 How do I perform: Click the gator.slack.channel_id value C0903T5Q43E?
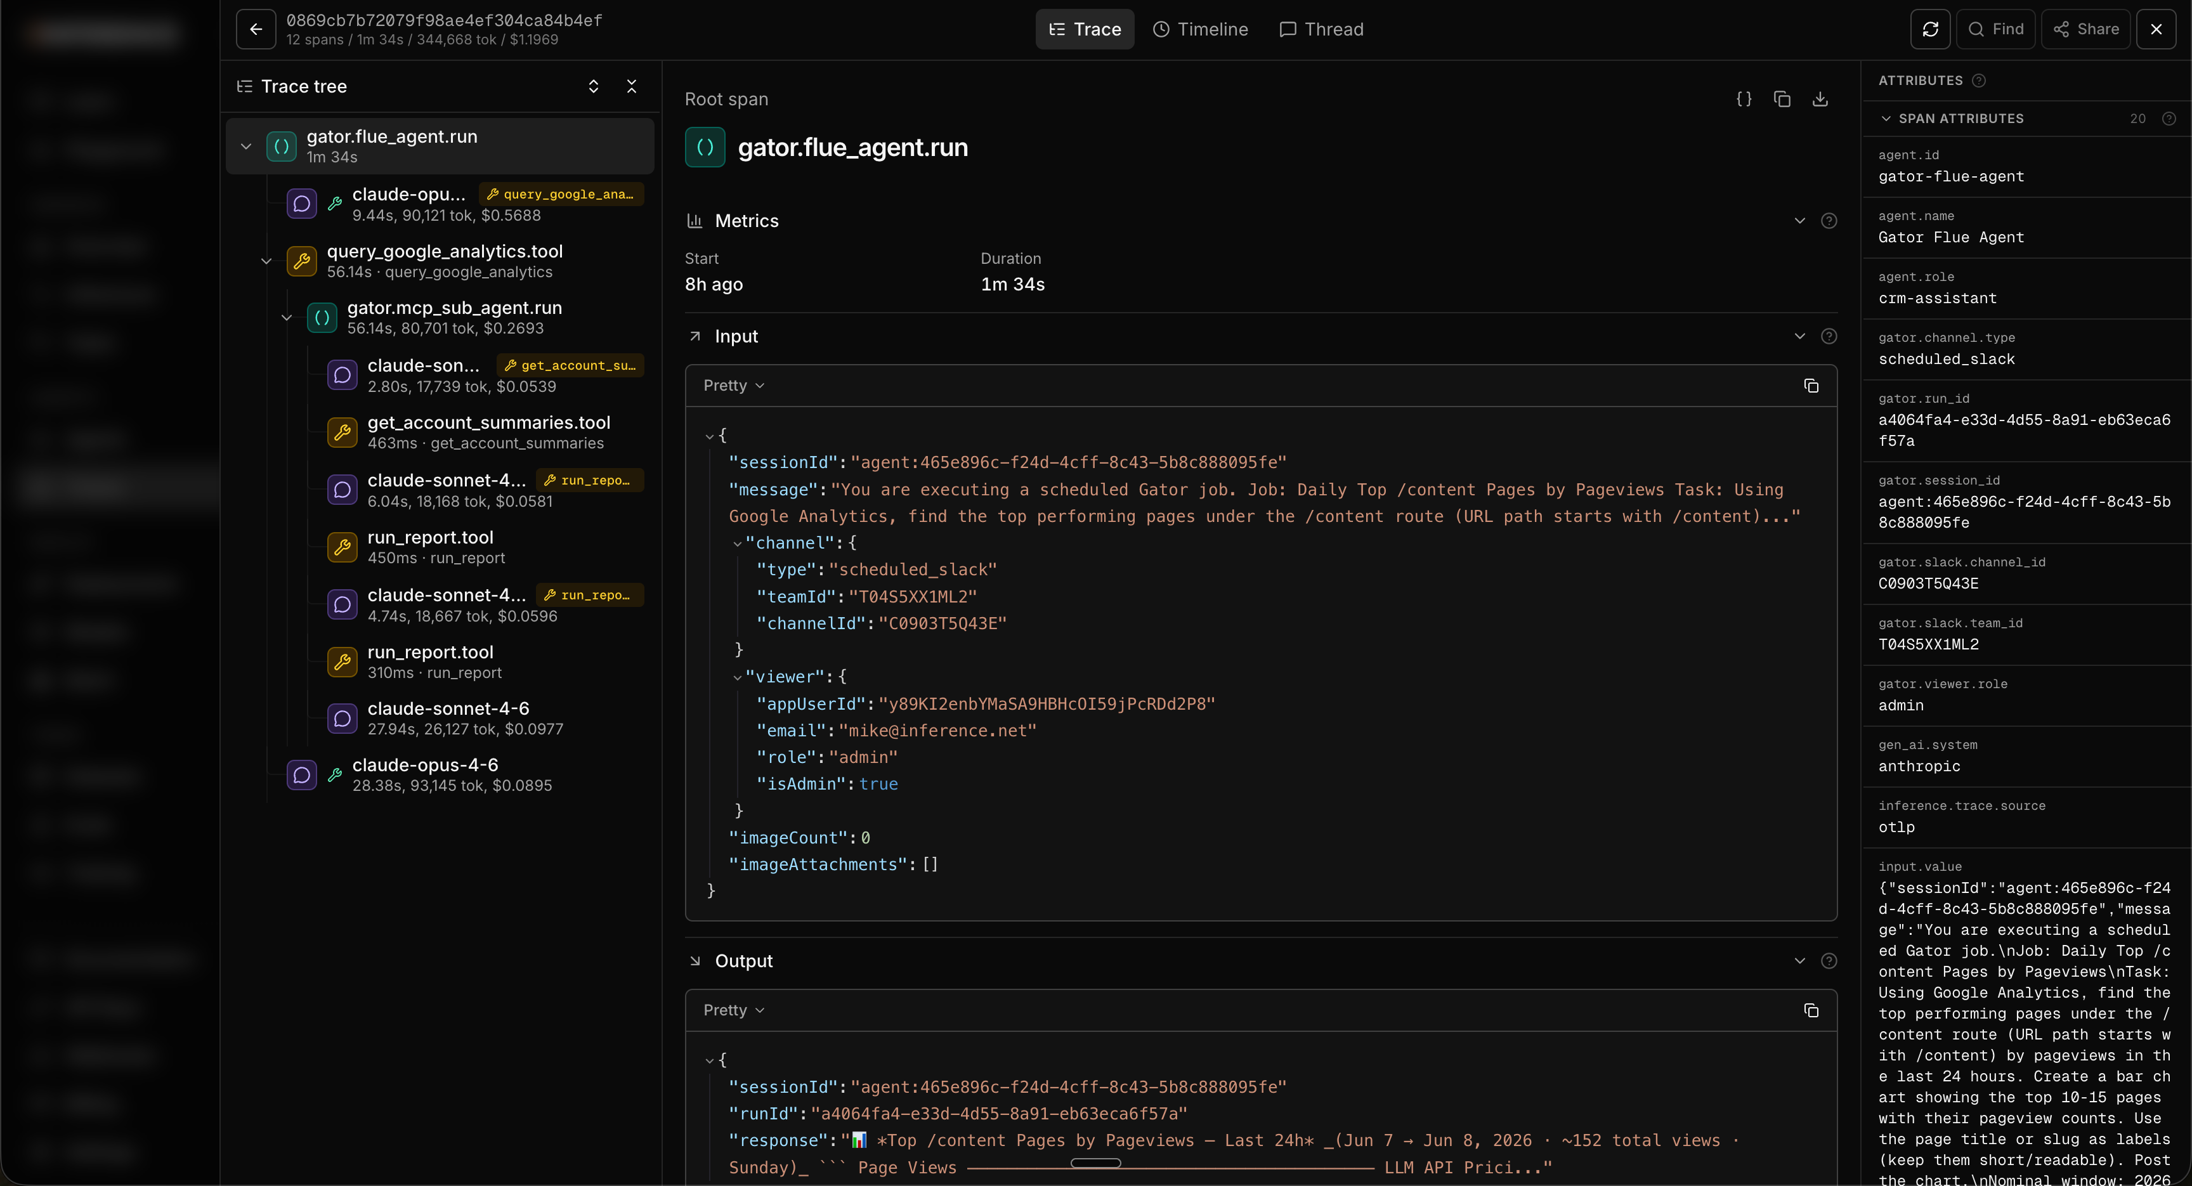tap(1928, 583)
